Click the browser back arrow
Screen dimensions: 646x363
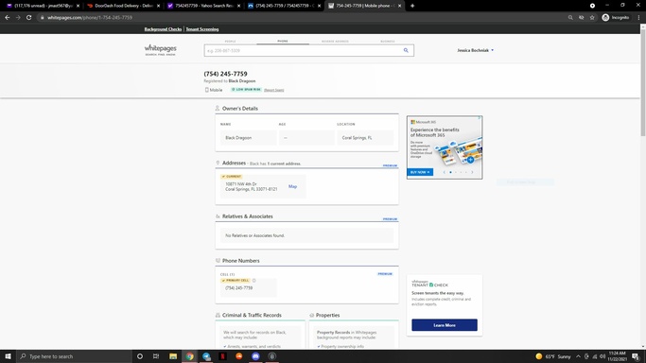[7, 17]
